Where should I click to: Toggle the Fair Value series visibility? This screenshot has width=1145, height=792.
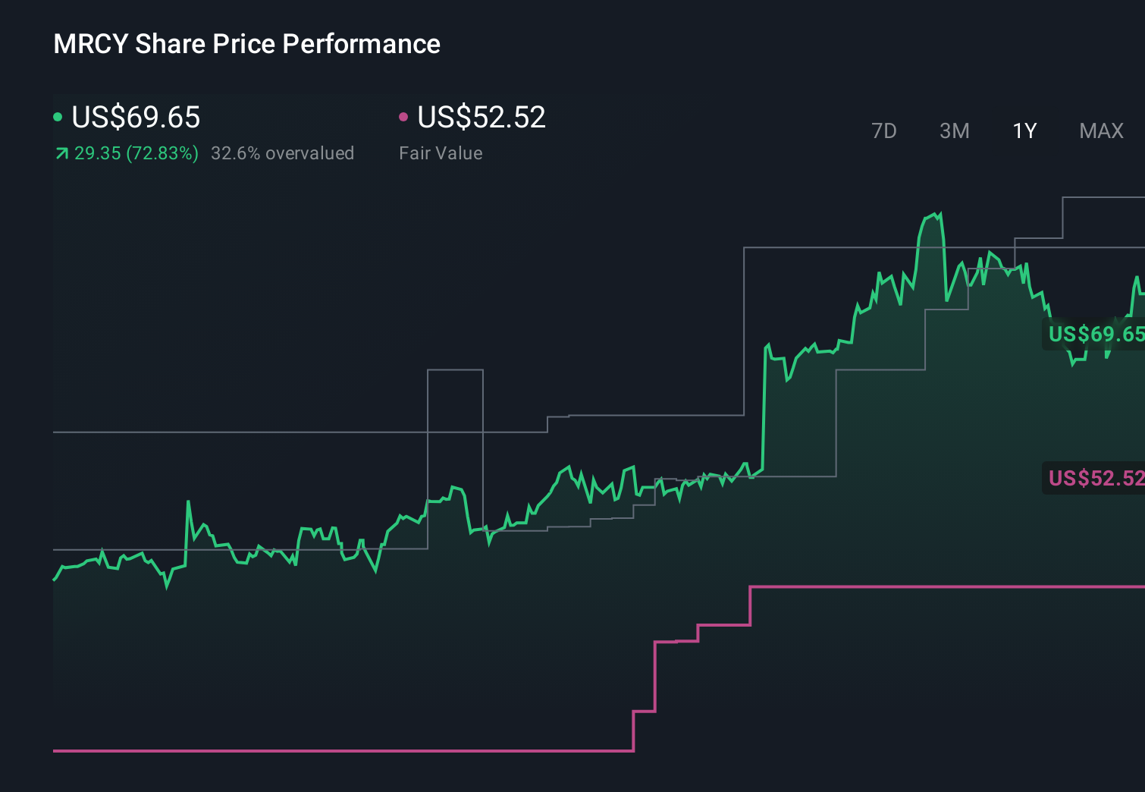[404, 117]
